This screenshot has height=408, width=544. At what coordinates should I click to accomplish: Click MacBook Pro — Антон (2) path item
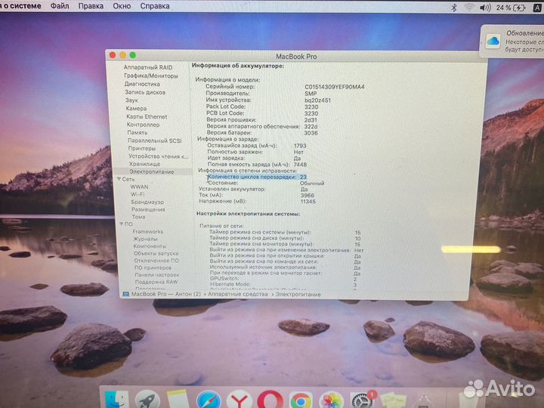click(165, 294)
